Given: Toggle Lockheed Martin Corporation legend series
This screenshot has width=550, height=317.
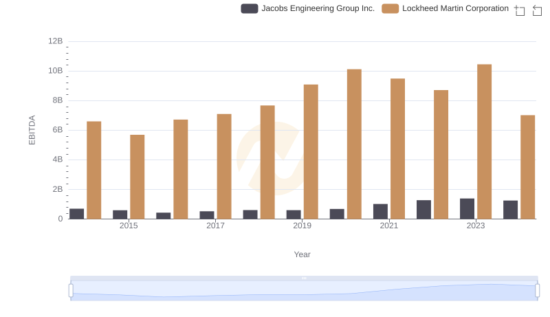Looking at the screenshot, I should [x=445, y=8].
